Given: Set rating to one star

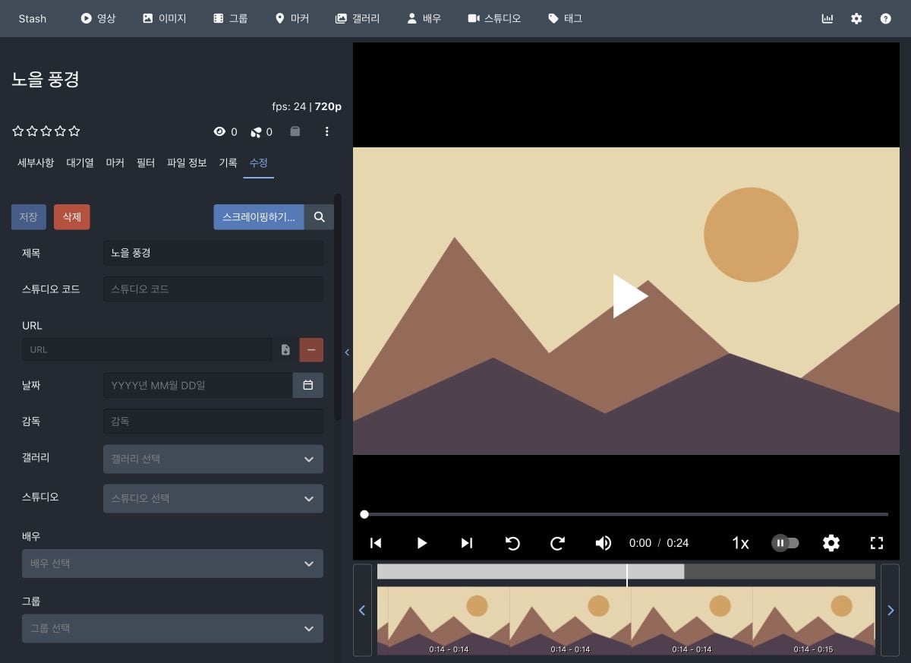Looking at the screenshot, I should [18, 131].
